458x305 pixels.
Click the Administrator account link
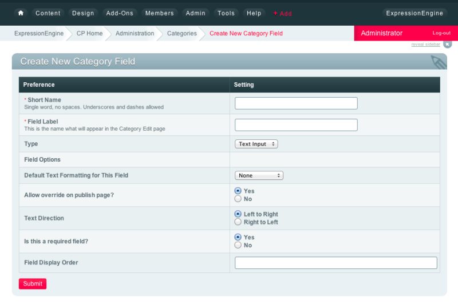click(x=381, y=33)
